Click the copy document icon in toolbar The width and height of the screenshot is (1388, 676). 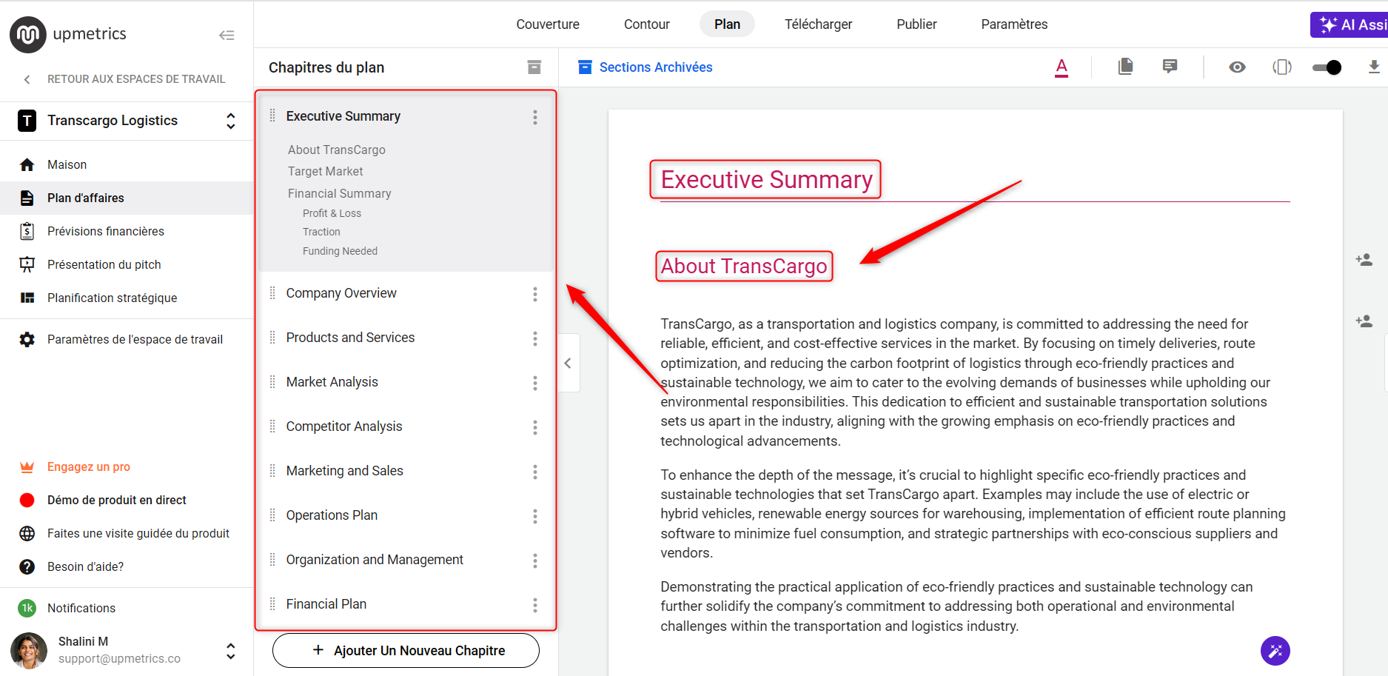coord(1125,67)
